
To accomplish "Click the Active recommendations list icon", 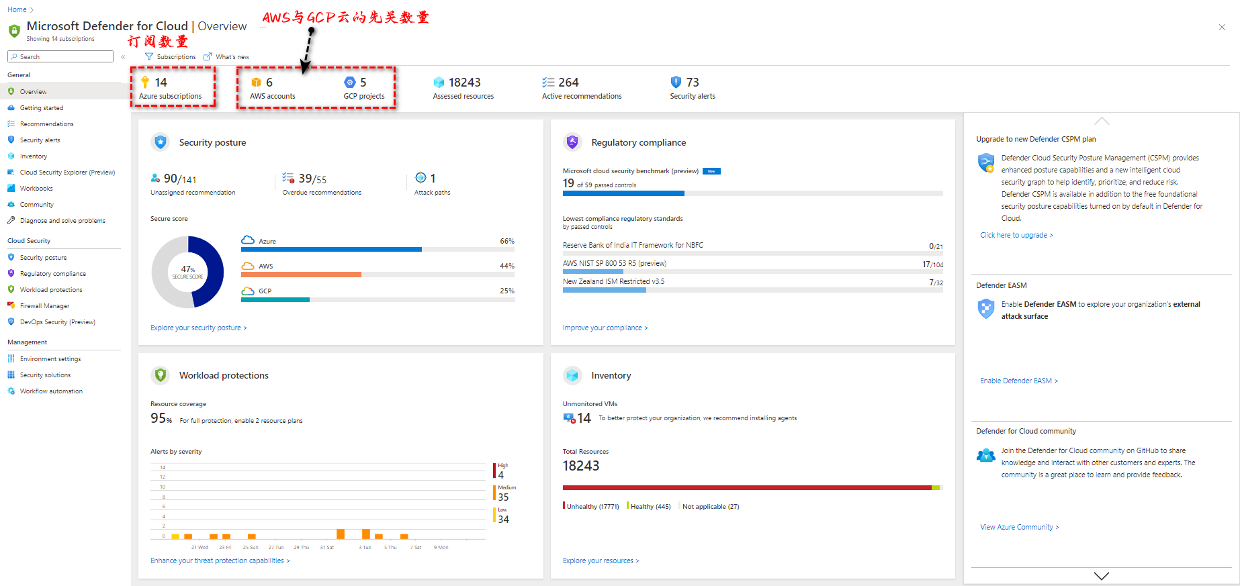I will click(x=548, y=82).
